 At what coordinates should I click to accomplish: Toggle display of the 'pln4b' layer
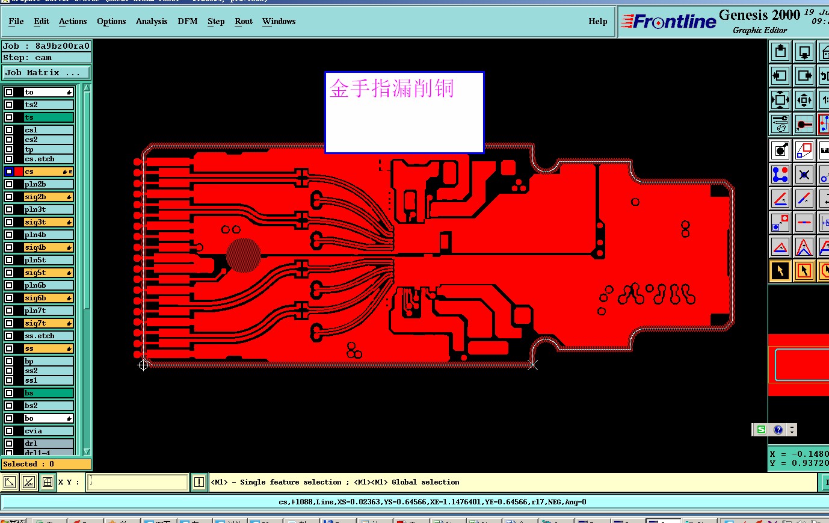point(9,235)
